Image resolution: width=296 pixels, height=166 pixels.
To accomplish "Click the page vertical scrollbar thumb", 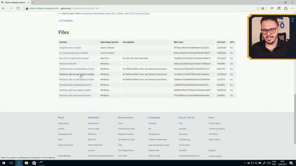I will click(295, 119).
